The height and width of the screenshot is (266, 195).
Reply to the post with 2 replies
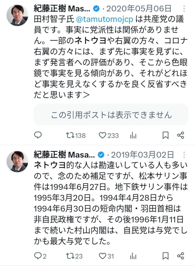pos(38,256)
